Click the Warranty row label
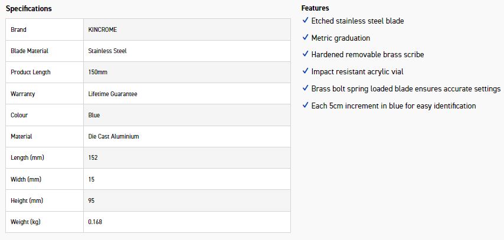 pos(24,94)
